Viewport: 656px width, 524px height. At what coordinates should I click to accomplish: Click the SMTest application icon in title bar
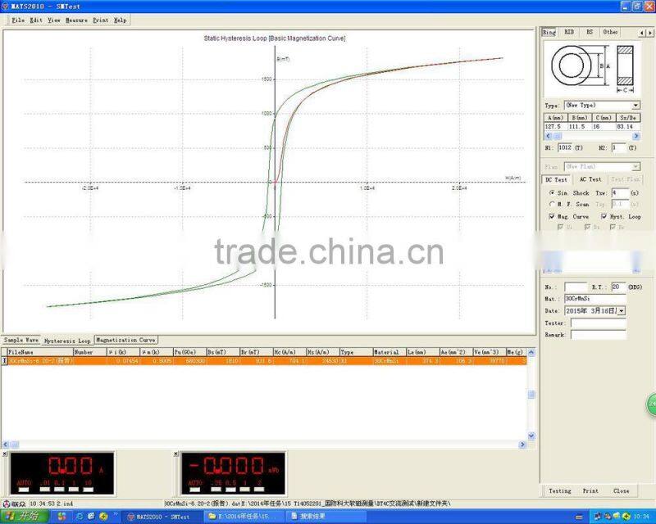click(7, 4)
